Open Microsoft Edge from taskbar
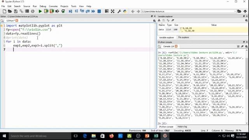This screenshot has height=140, width=249. pyautogui.click(x=85, y=136)
